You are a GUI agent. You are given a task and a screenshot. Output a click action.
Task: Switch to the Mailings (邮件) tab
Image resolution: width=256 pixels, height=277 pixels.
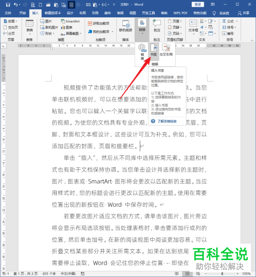[108, 13]
